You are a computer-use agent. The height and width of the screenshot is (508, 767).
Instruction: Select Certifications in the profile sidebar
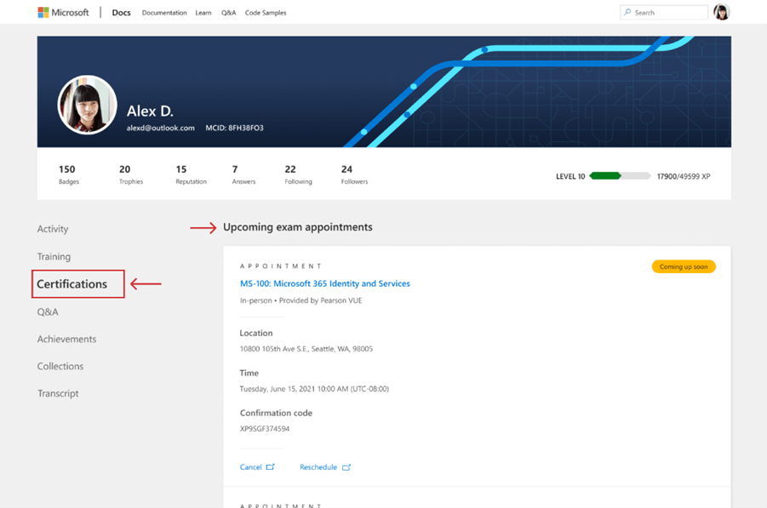[x=72, y=284]
